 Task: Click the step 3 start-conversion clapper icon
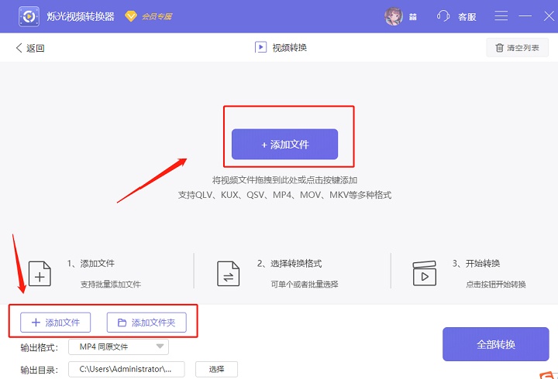pyautogui.click(x=425, y=274)
